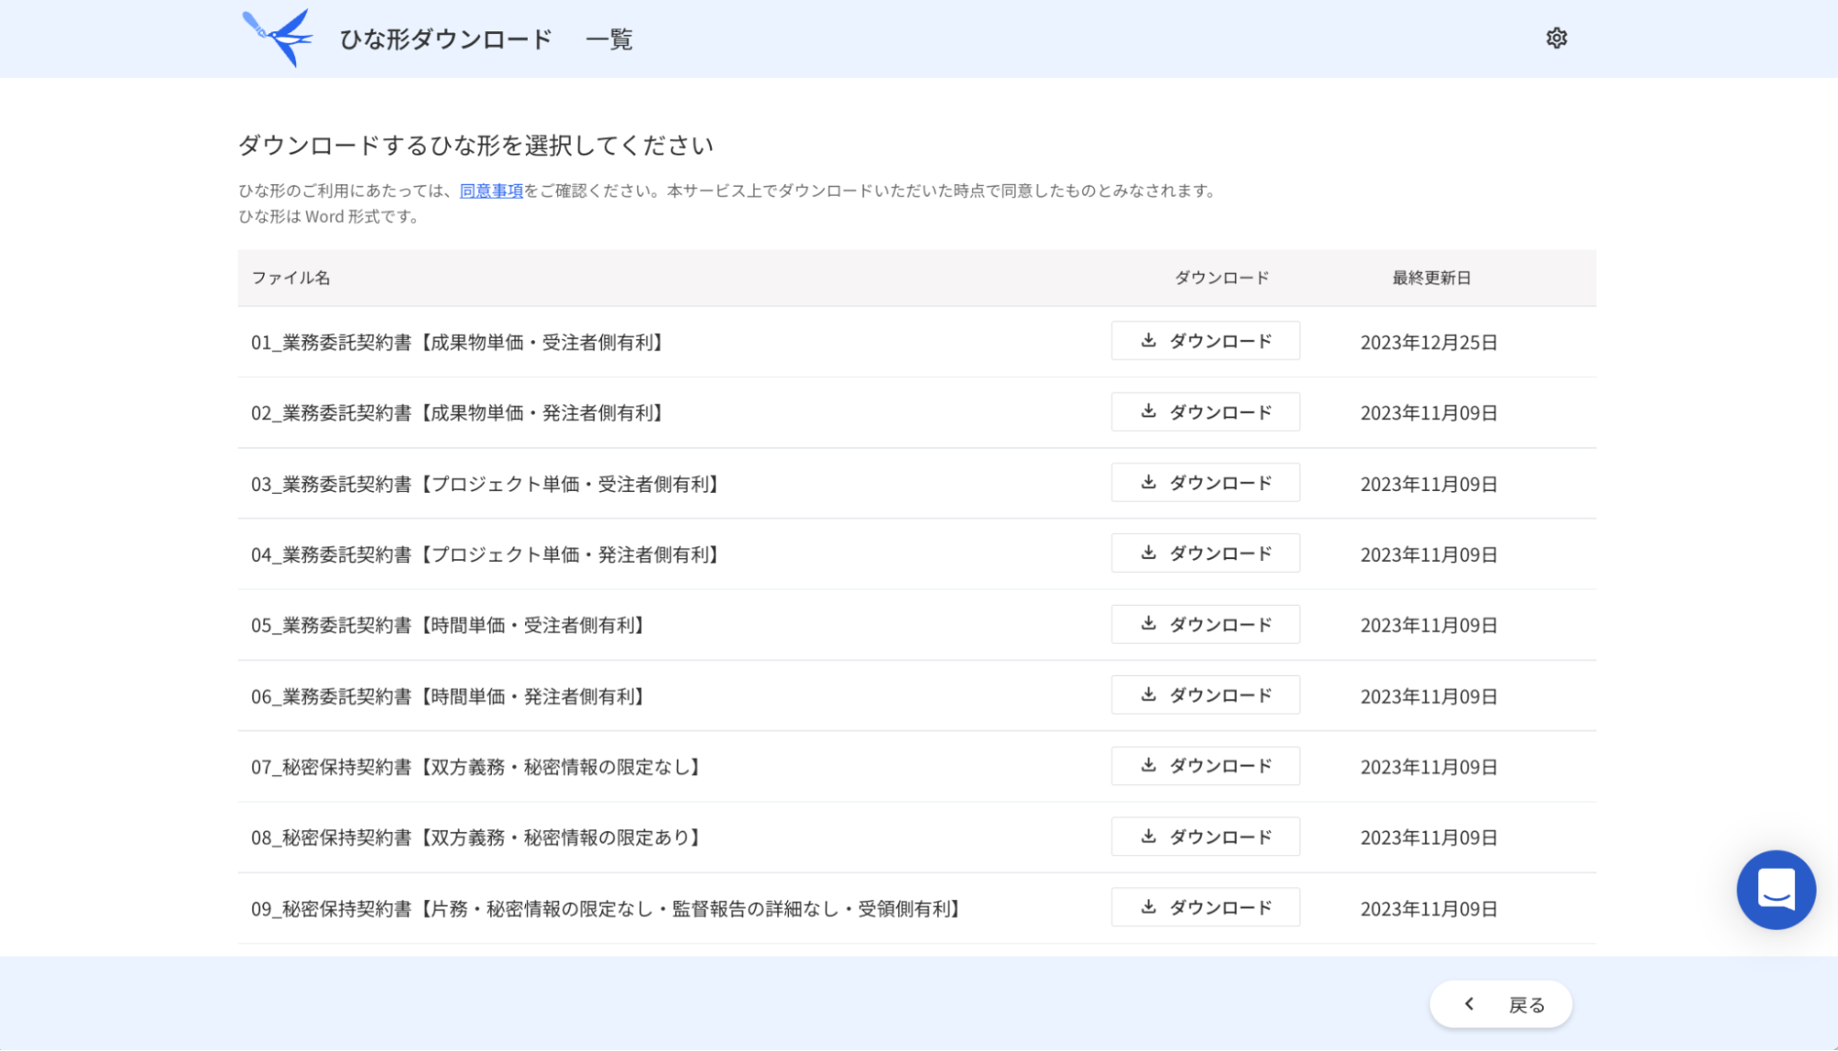1838x1051 pixels.
Task: Click download icon for file 09
Action: coord(1148,907)
